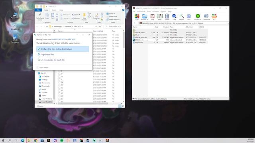Tick the checkbox beside file DL
The image size is (255, 143).
pyautogui.click(x=59, y=79)
